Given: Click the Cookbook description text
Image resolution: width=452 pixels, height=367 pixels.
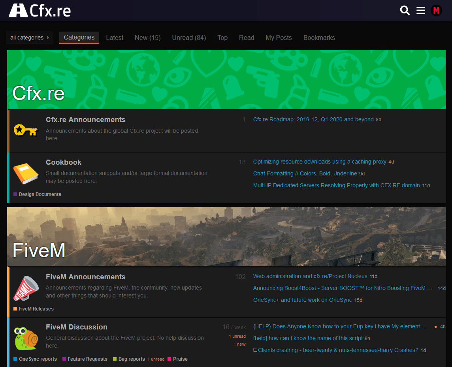Looking at the screenshot, I should (126, 177).
